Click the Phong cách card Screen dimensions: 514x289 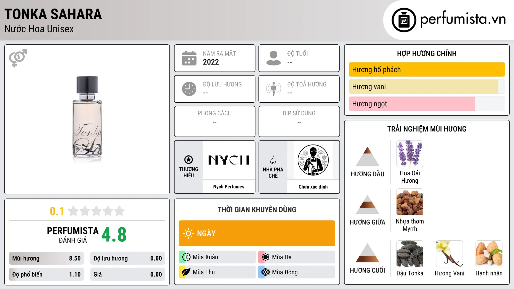215,121
